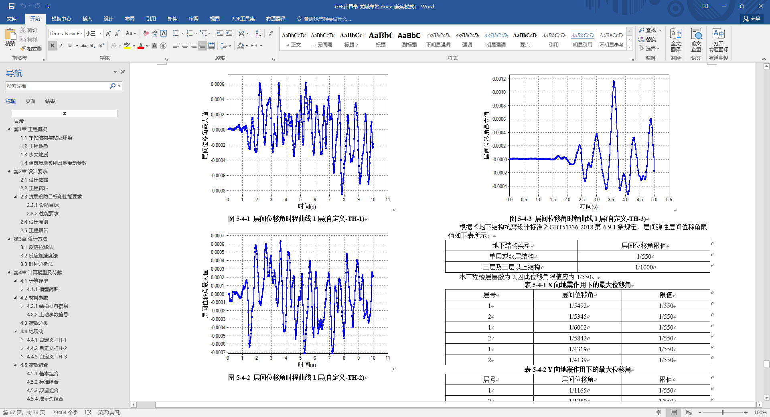Click the Save icon in quick access toolbar
Screen dimensions: 770x417
coord(11,6)
